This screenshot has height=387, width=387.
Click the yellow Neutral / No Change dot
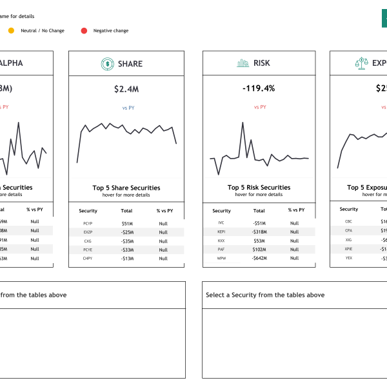11,30
